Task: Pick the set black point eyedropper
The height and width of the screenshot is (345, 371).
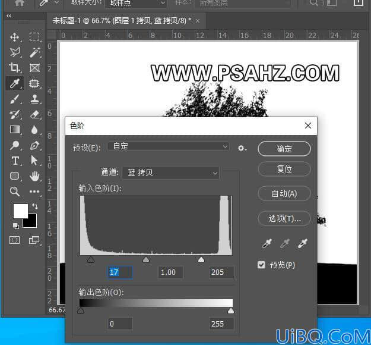Action: [267, 243]
